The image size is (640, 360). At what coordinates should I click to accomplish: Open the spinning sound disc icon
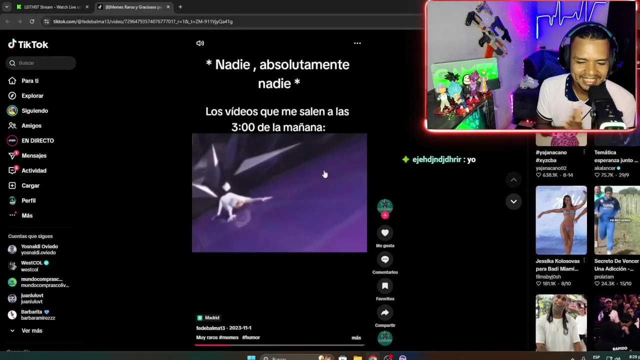coord(385,338)
